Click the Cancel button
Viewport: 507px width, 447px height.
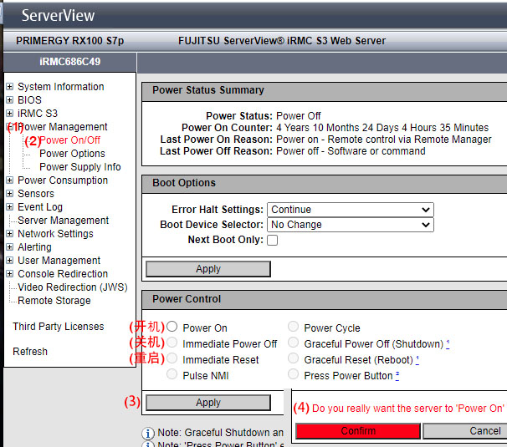[x=466, y=431]
